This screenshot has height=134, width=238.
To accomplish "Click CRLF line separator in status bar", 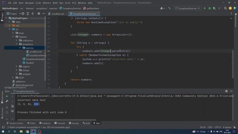I will (210, 127).
